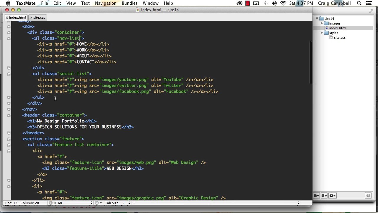This screenshot has width=378, height=213.
Task: Open the Tab Size dropdown
Action: (118, 203)
